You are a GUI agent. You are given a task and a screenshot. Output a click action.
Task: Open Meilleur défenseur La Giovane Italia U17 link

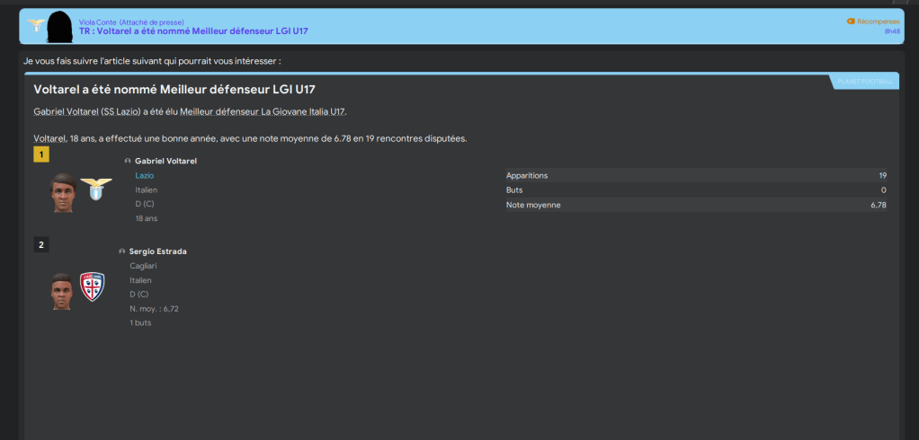262,111
